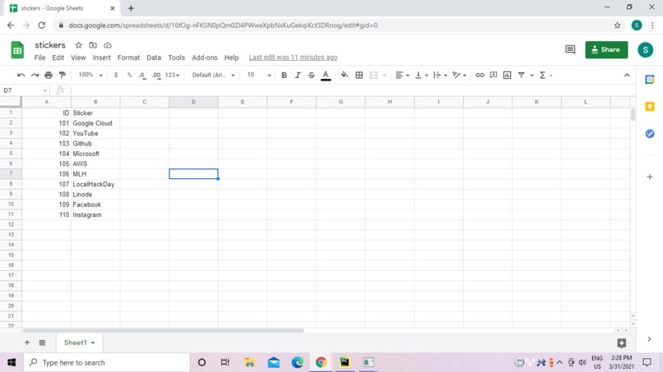Open comment history
This screenshot has height=372, width=663.
tap(570, 50)
